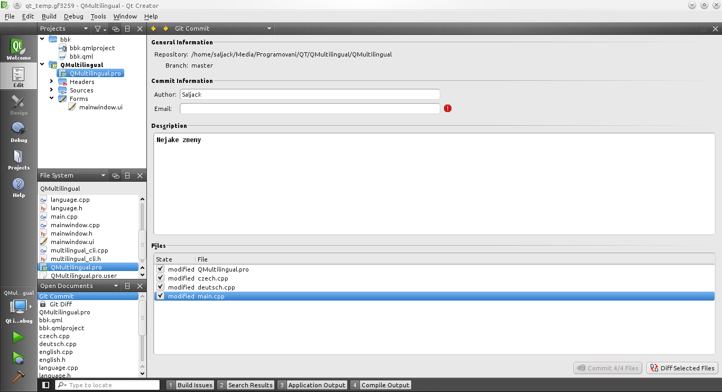Uncheck czech.cpp in commit files
Screen dimensions: 722x392
point(161,278)
